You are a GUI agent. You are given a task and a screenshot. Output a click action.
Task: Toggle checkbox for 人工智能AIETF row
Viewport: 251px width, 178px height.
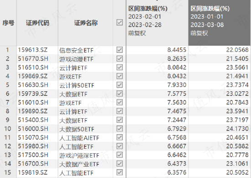click(120, 137)
